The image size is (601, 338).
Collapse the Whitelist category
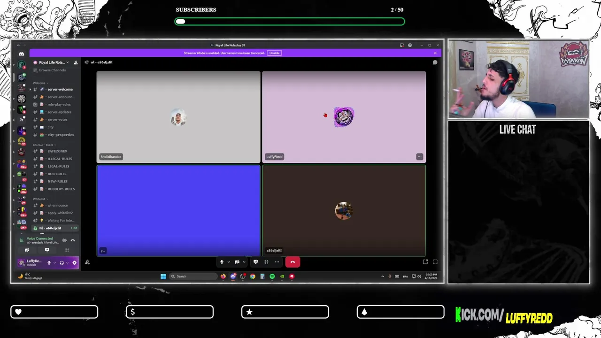[40, 199]
